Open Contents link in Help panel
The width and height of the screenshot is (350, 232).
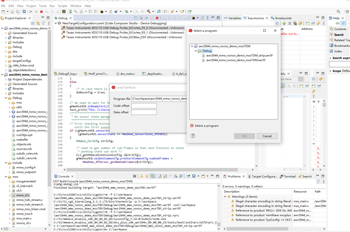pos(340,29)
